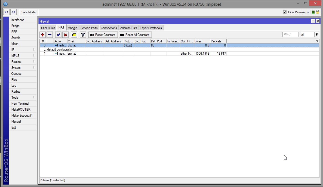323x187 pixels.
Task: Click the Reset All Counters button
Action: pos(135,35)
